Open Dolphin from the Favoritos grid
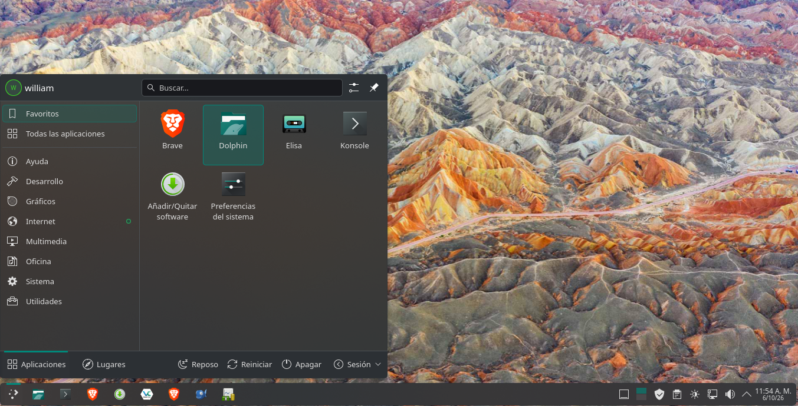Viewport: 798px width, 406px height. [x=233, y=135]
